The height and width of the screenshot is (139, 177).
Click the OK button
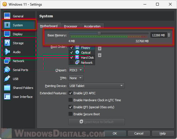115,133
